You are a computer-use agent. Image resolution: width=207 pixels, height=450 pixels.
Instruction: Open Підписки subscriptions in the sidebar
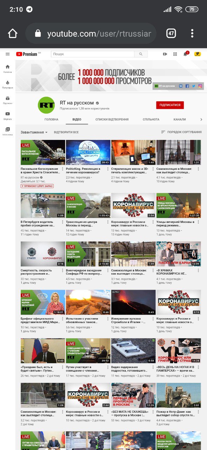pos(7,100)
